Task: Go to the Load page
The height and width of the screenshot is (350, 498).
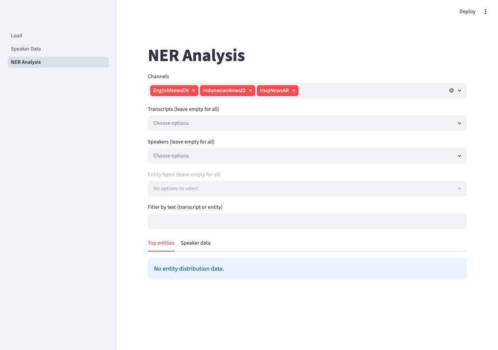Action: coord(58,35)
